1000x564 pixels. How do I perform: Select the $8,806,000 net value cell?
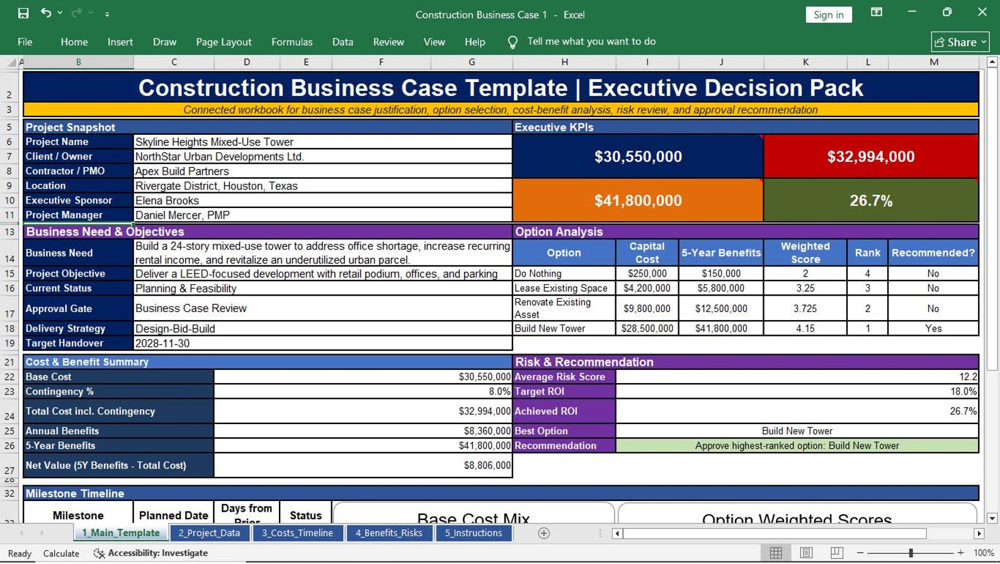pos(363,465)
